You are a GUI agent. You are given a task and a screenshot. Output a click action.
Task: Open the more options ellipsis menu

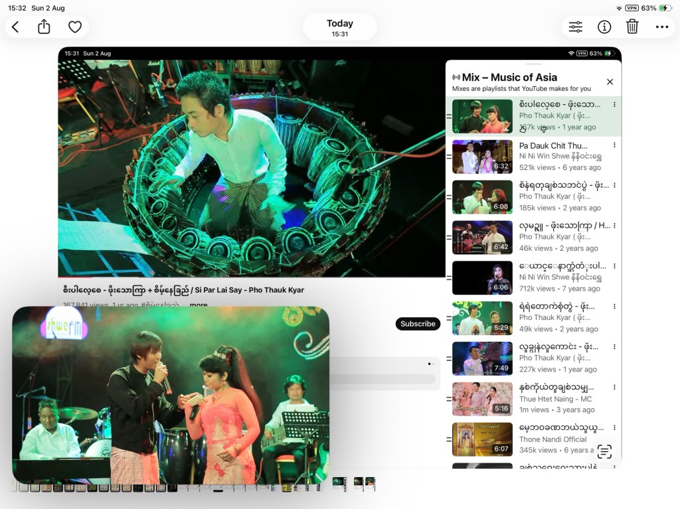click(662, 27)
